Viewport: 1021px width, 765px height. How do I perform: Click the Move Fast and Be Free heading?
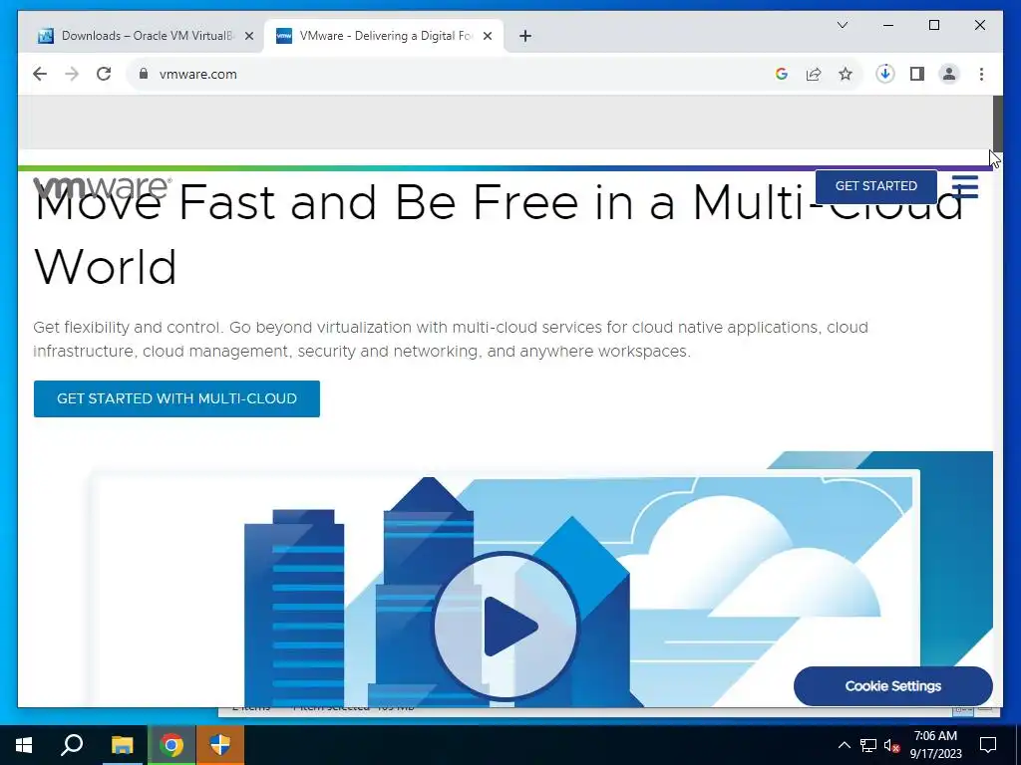tap(499, 234)
